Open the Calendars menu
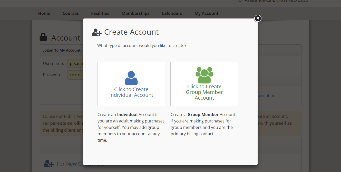The height and width of the screenshot is (172, 341). click(x=172, y=13)
